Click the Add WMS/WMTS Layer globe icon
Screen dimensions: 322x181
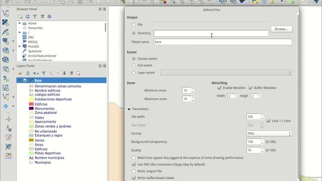(6, 50)
